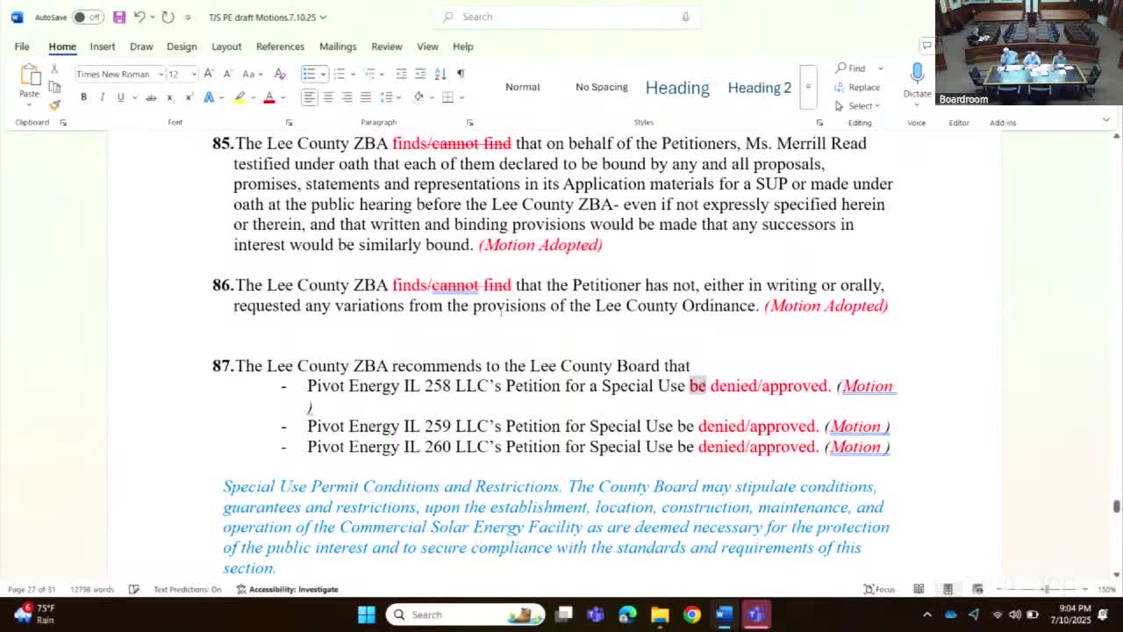Open the bullets list dropdown arrow

tap(322, 74)
